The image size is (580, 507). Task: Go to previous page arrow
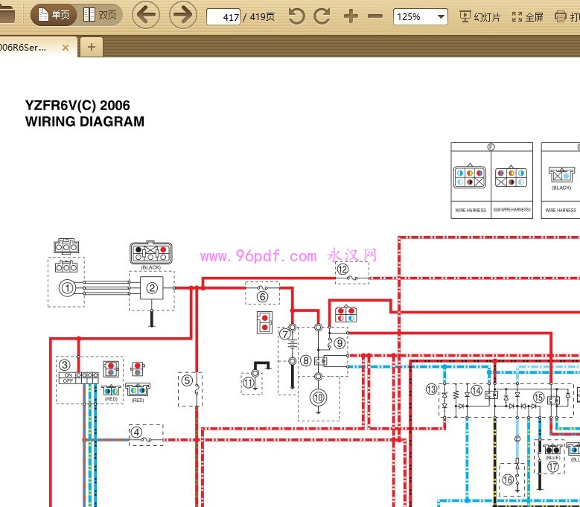[146, 15]
